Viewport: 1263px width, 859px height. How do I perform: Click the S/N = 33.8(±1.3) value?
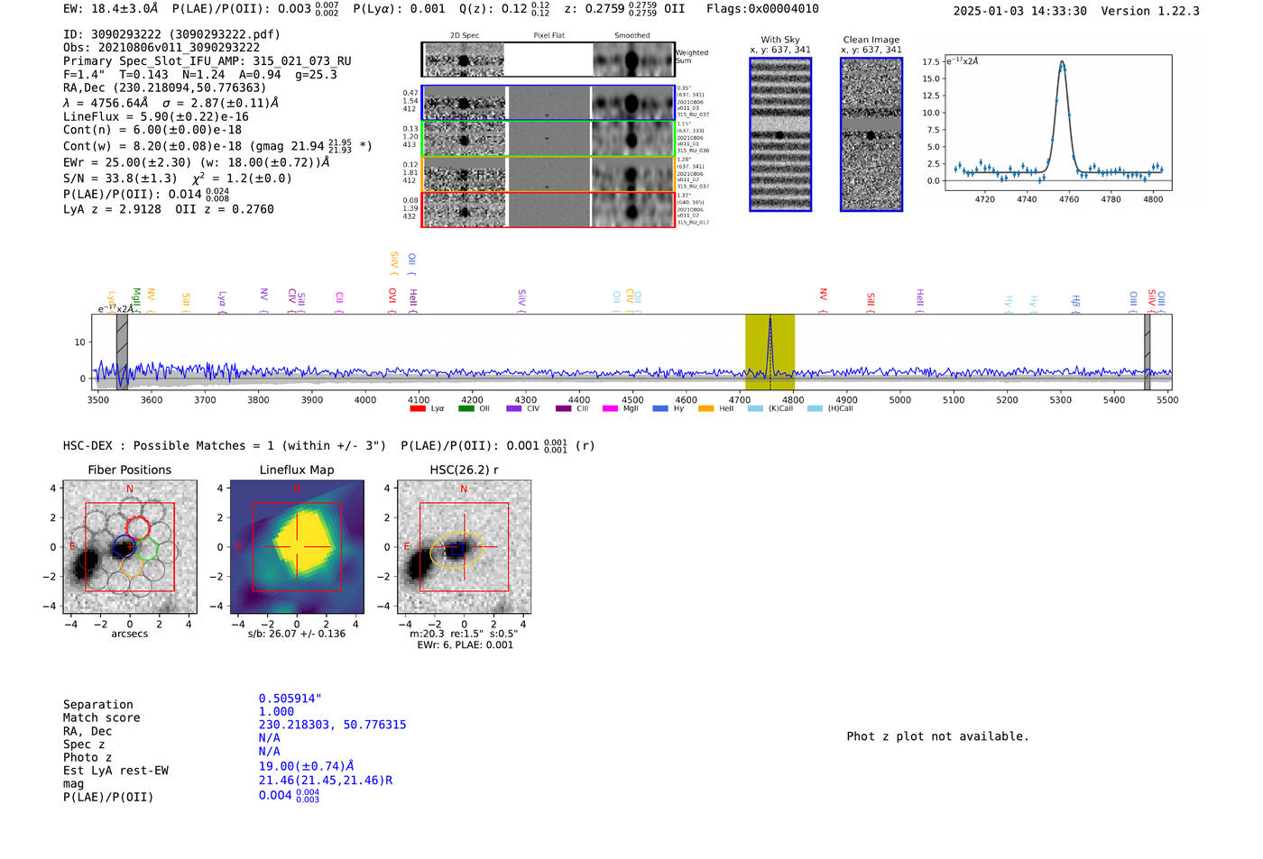pyautogui.click(x=120, y=178)
